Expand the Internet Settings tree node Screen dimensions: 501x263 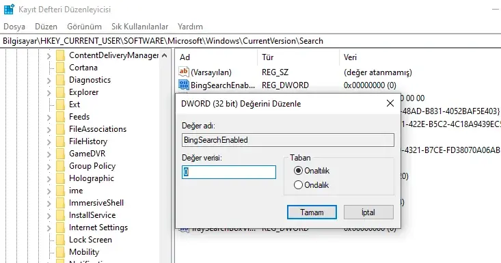pyautogui.click(x=49, y=228)
